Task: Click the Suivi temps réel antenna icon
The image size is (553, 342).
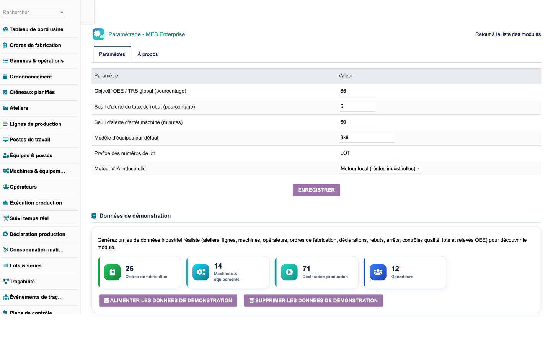Action: 6,218
